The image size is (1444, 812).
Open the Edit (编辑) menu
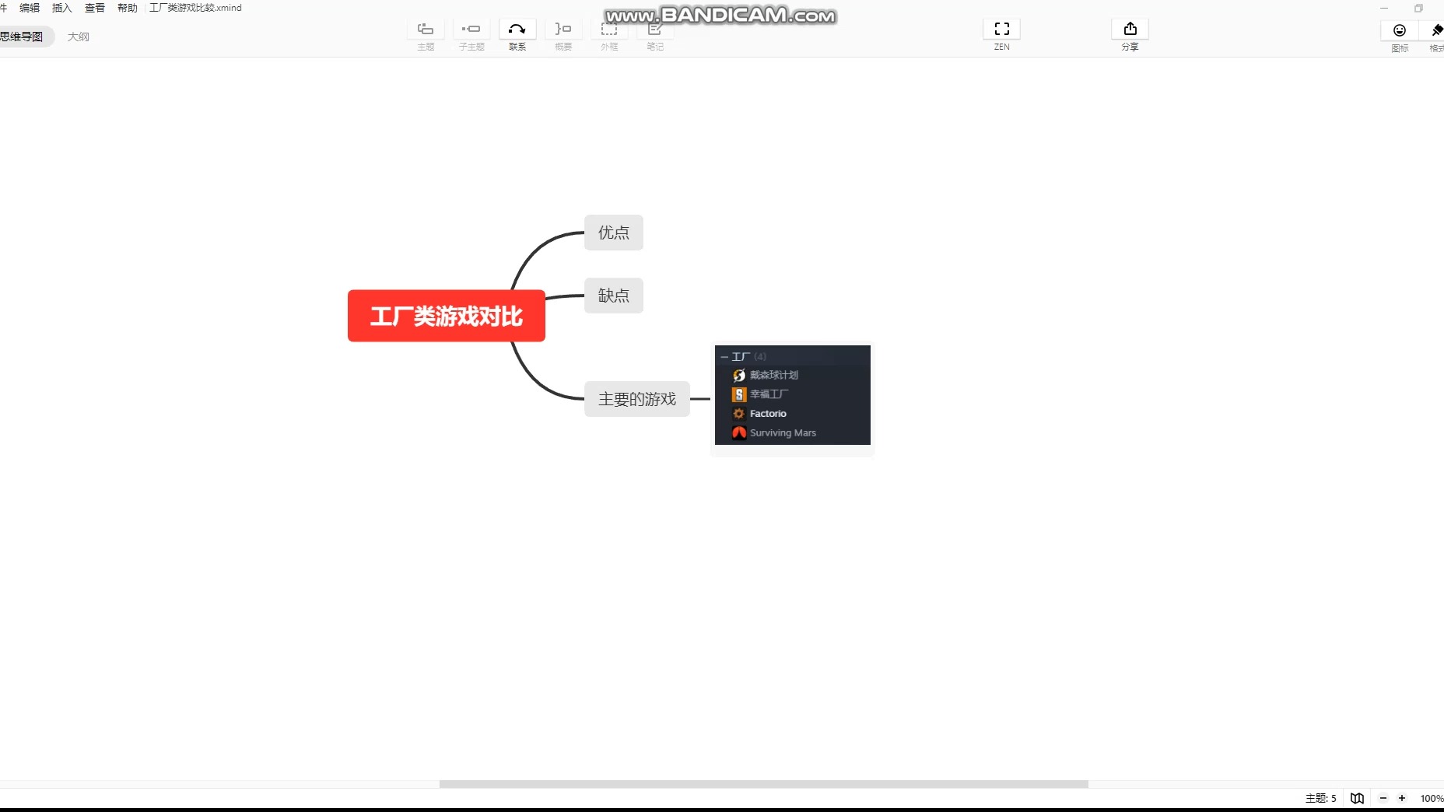[x=30, y=8]
